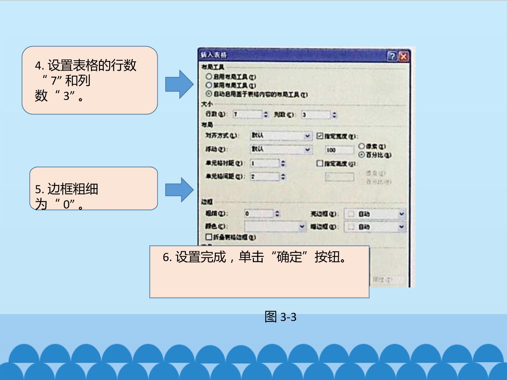507x380 pixels.
Task: Click the 暗边框 color swatch square
Action: tap(351, 227)
